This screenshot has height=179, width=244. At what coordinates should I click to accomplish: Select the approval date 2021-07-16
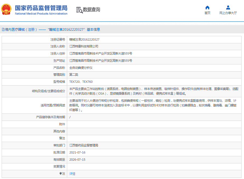tap(77, 152)
